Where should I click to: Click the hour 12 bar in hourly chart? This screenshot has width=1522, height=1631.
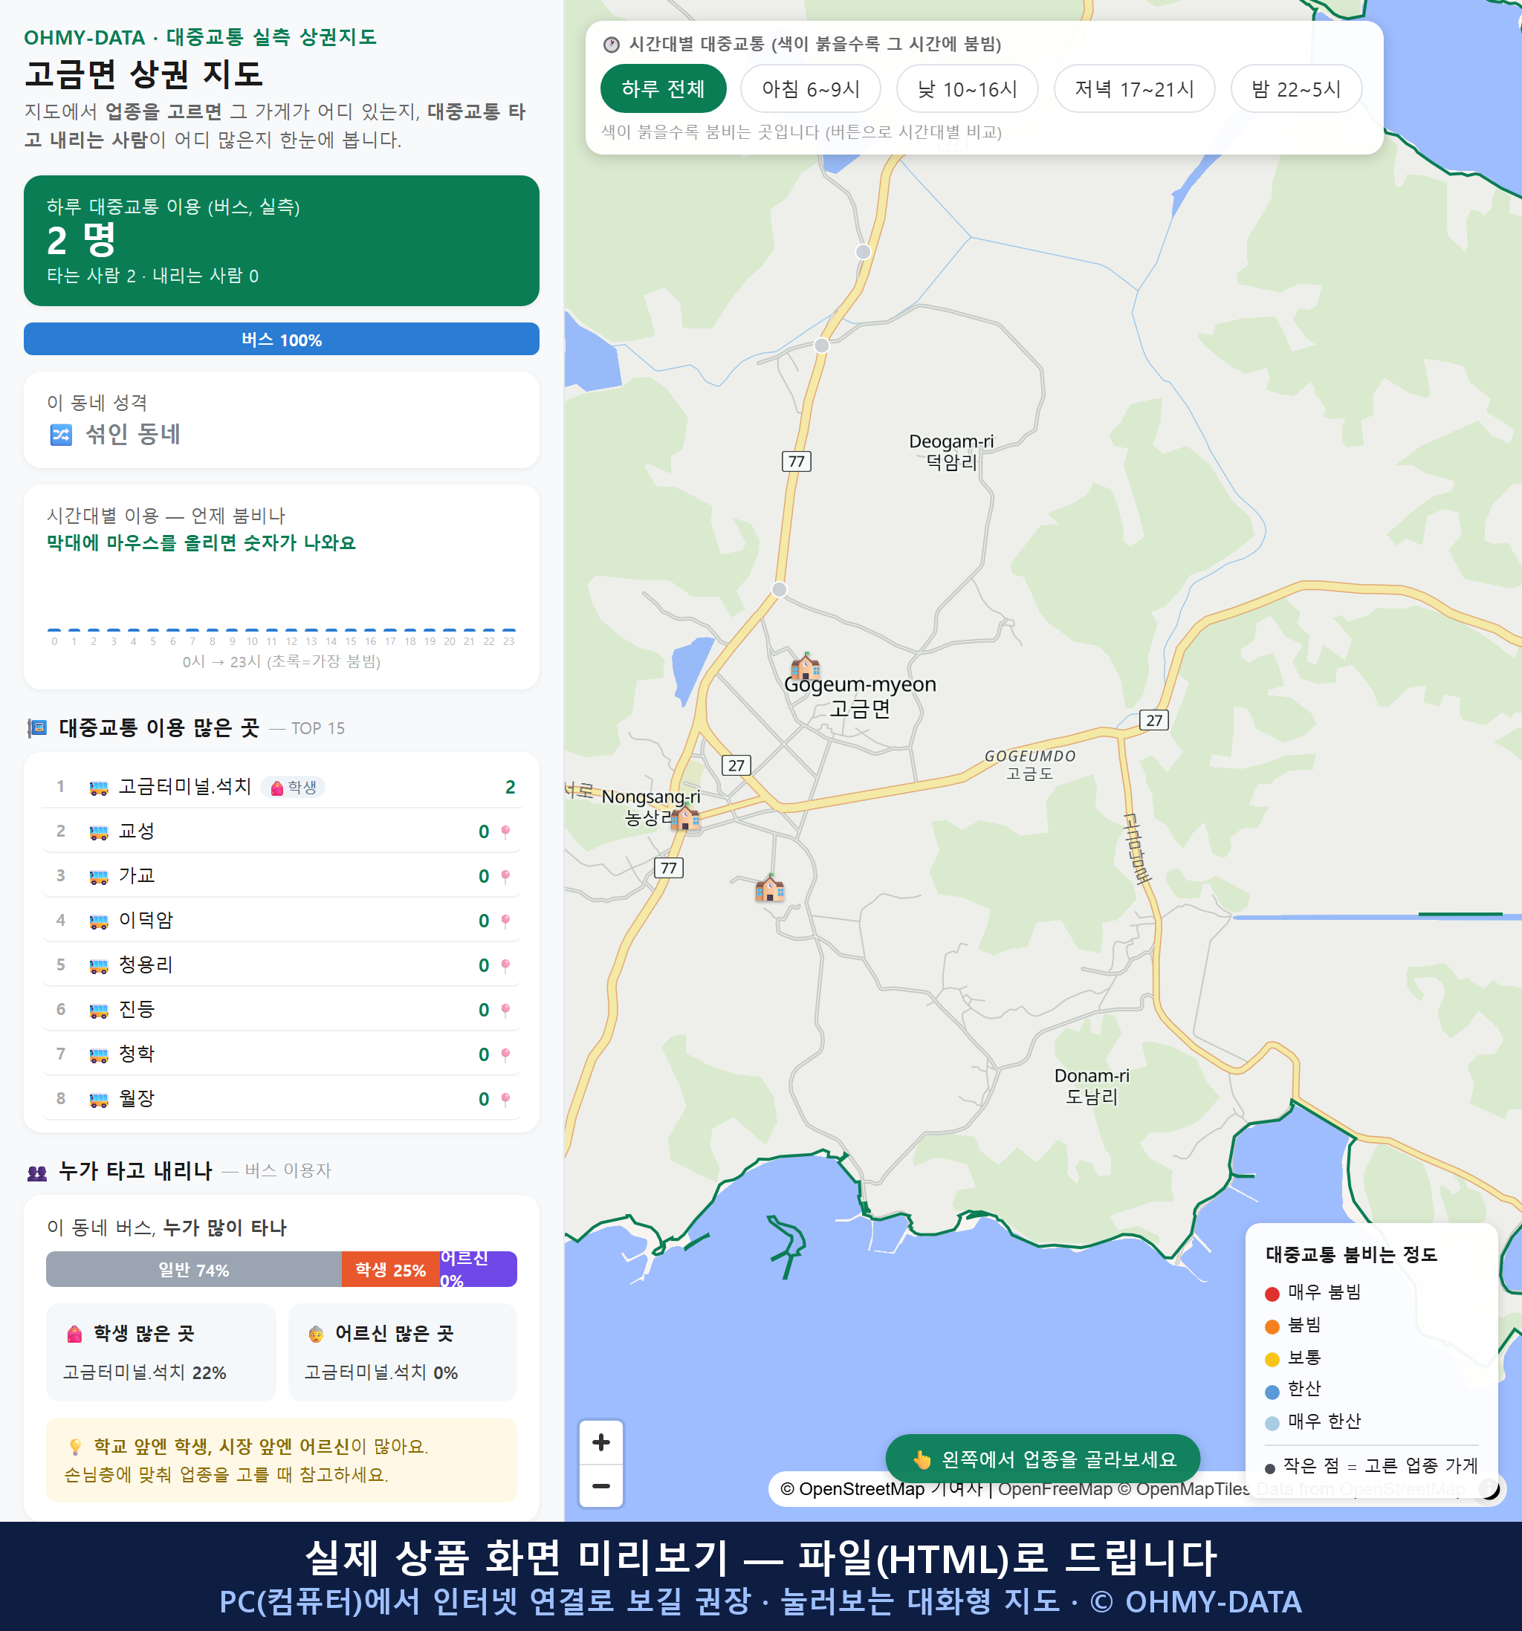coord(291,629)
